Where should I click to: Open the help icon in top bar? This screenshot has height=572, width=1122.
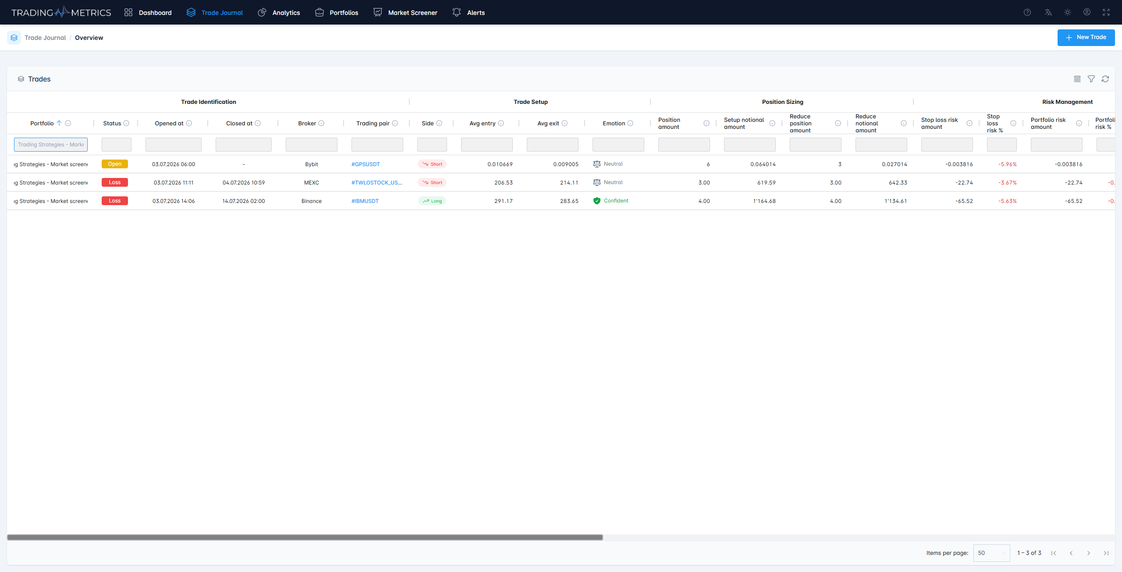pyautogui.click(x=1027, y=12)
